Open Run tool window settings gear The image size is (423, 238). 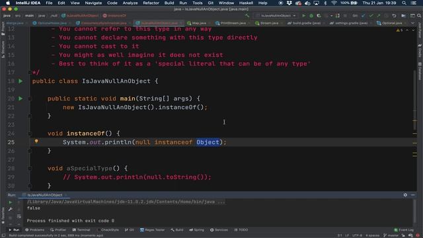(405, 195)
